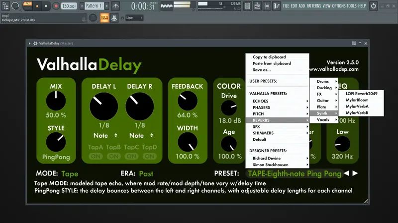Toggle TapB ON button
Image resolution: width=398 pixels, height=223 pixels.
(113, 156)
